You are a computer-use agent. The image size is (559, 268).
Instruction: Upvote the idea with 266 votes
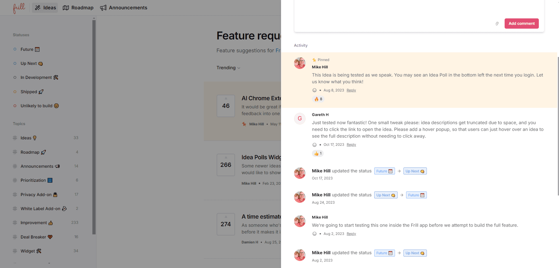(226, 165)
